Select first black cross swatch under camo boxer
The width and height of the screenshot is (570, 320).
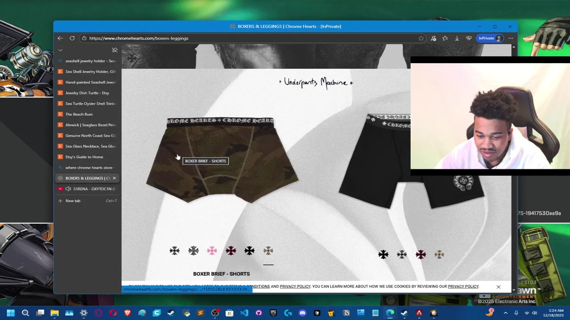[x=175, y=251]
